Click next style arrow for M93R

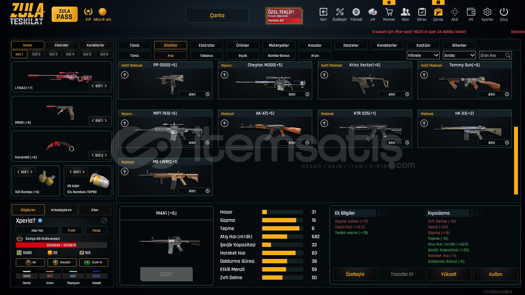pos(106,120)
